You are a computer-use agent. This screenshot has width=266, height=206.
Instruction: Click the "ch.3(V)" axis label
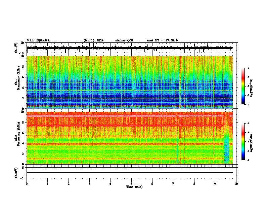click(x=16, y=173)
